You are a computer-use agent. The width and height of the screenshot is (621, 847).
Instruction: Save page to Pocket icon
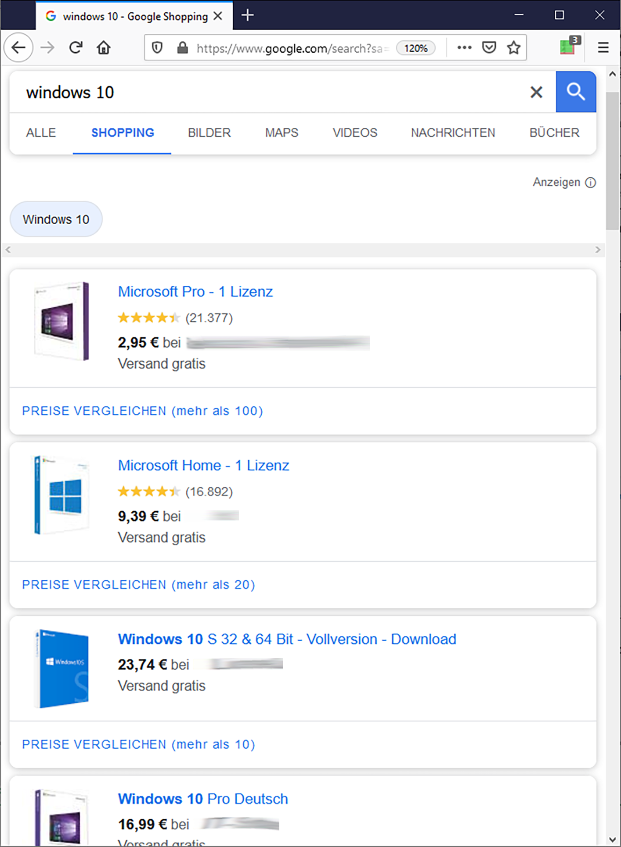click(489, 47)
